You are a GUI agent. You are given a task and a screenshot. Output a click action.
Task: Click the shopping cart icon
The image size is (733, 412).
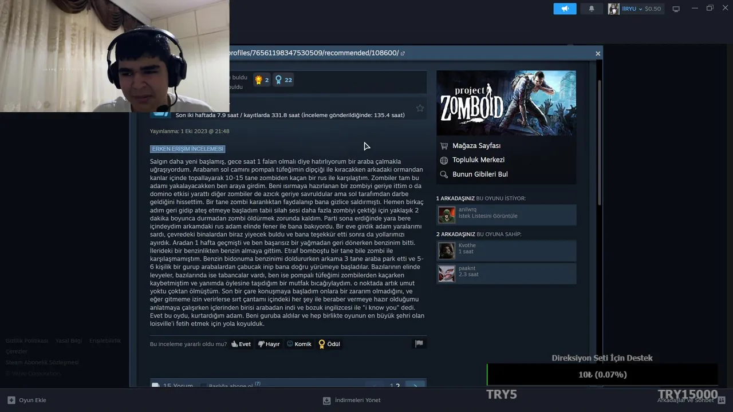(444, 146)
